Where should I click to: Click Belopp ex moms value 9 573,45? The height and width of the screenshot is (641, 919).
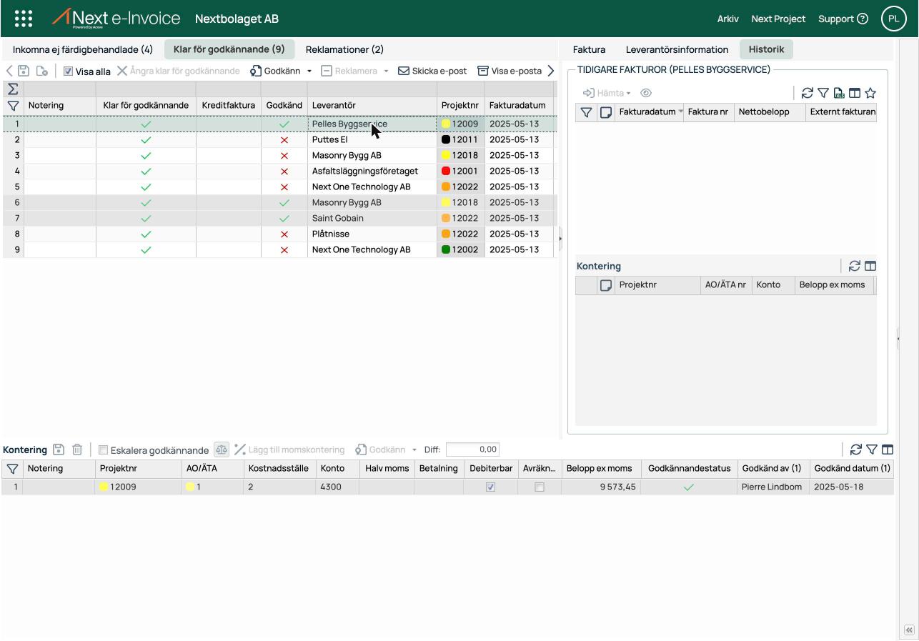pos(618,487)
